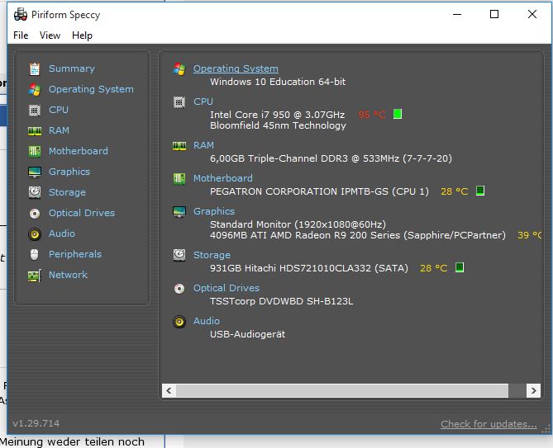Open the CPU section from sidebar

(59, 110)
